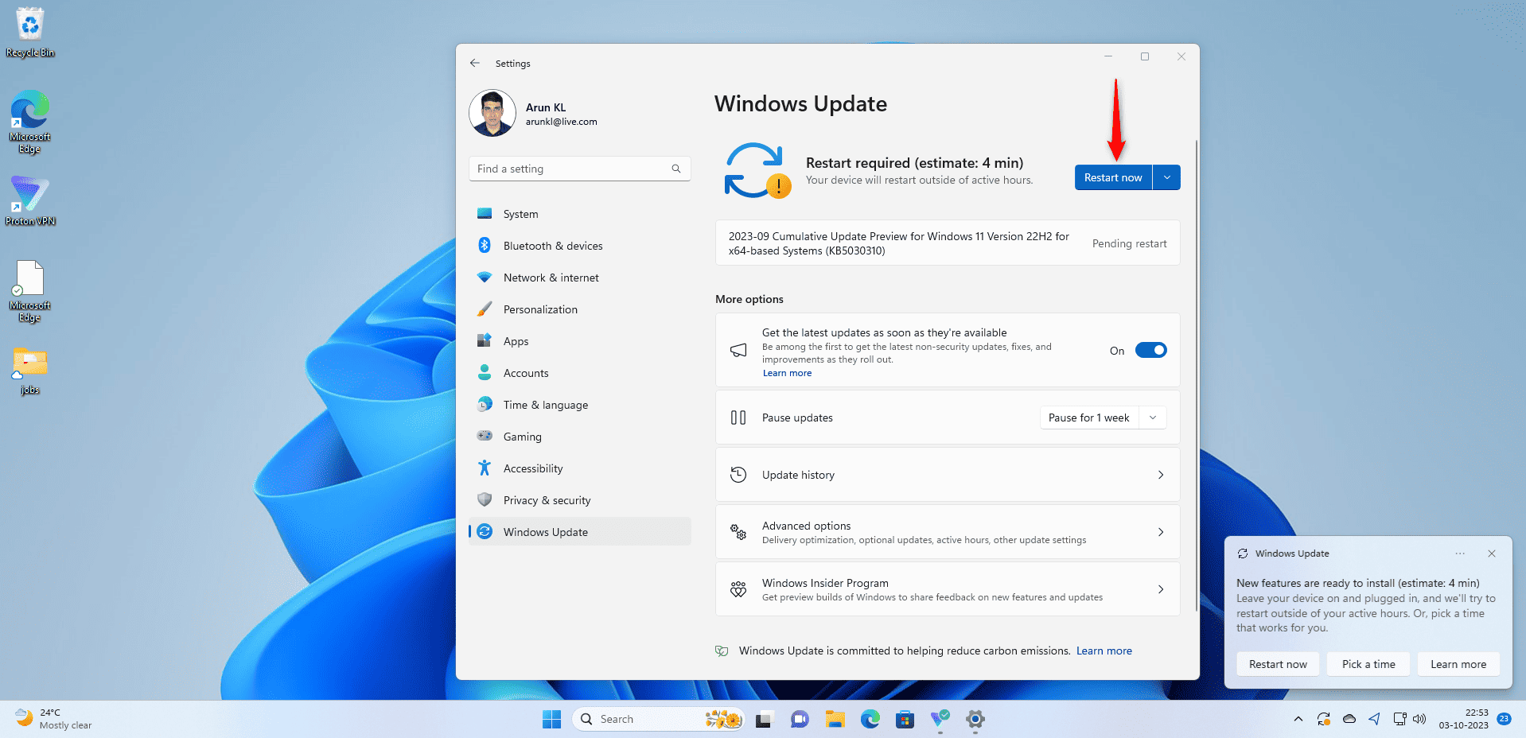Click the search magnifier in Find a setting
The width and height of the screenshot is (1526, 738).
point(676,169)
